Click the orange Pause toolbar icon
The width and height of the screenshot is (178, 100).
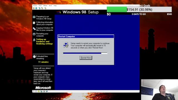pyautogui.click(x=34, y=8)
